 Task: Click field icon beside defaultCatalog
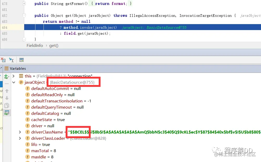coord(27,113)
